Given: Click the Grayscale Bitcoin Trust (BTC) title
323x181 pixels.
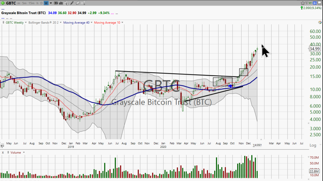Looking at the screenshot, I should click(24, 13).
